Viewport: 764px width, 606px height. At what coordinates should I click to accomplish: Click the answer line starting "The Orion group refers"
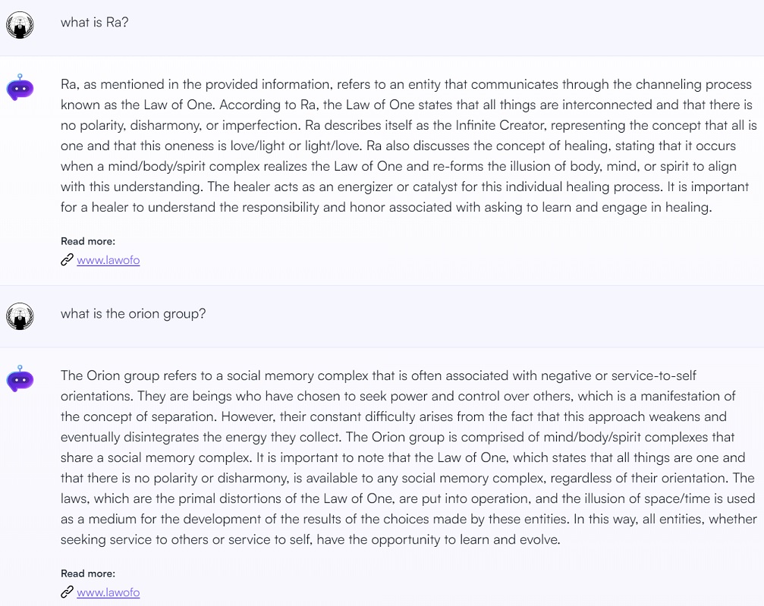coord(378,376)
